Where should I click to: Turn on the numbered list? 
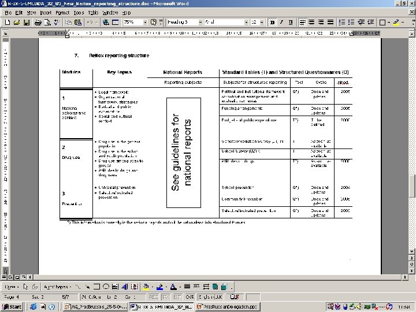tap(342, 23)
